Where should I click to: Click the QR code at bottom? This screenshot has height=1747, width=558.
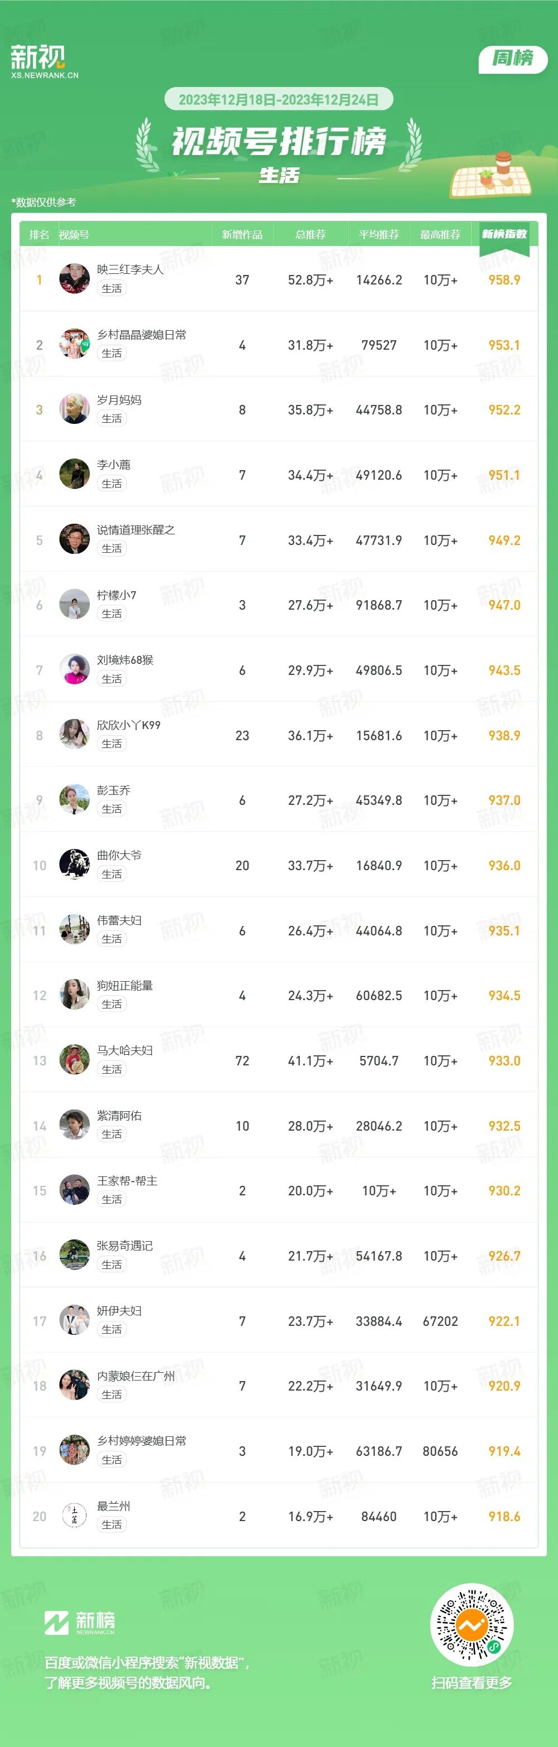coord(472,1625)
